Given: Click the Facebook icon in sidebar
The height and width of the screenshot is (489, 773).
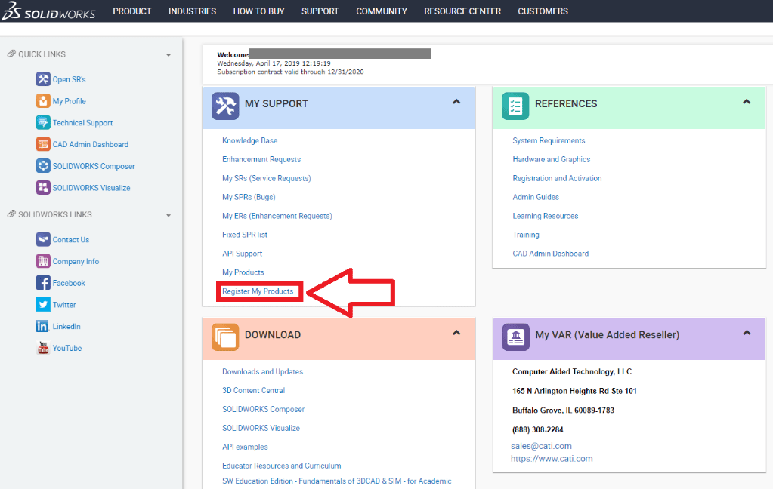Looking at the screenshot, I should (x=43, y=283).
